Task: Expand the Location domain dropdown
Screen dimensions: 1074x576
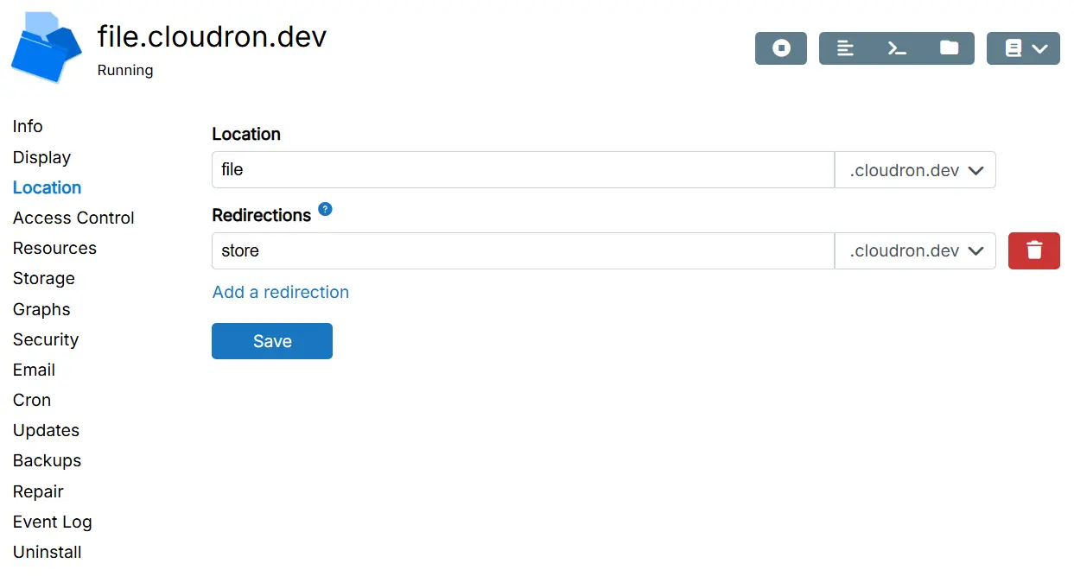Action: (915, 170)
